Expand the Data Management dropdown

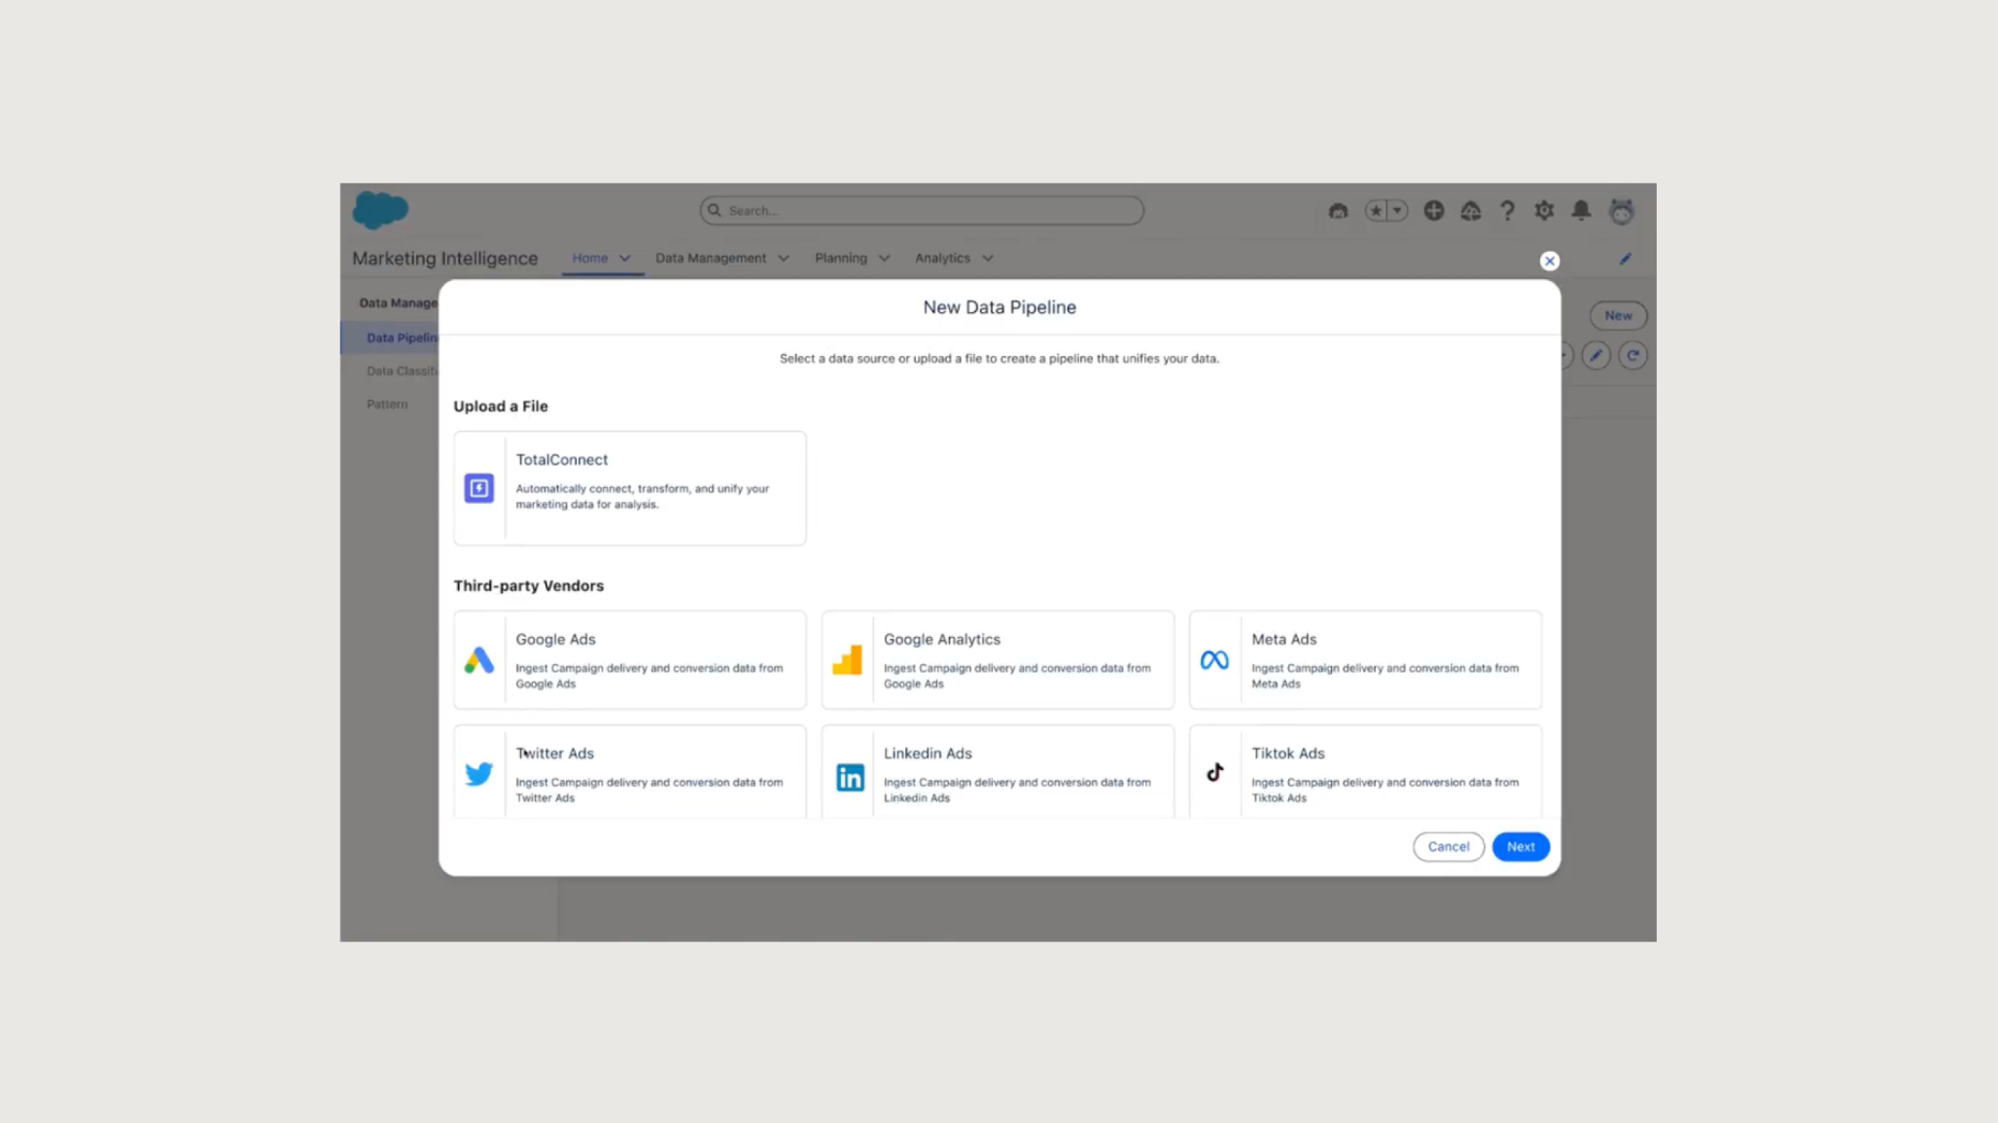[x=785, y=258]
